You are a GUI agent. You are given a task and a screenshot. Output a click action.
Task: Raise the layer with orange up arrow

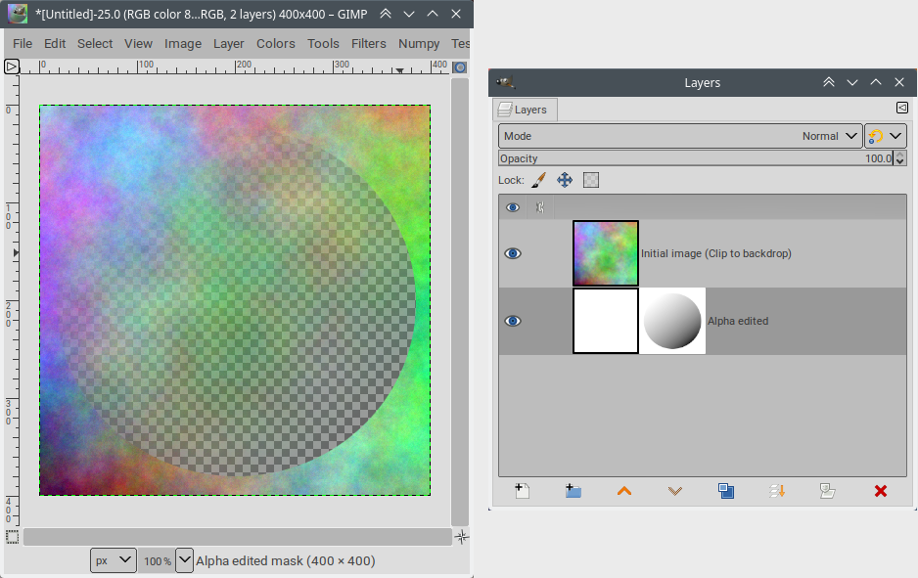pyautogui.click(x=624, y=491)
